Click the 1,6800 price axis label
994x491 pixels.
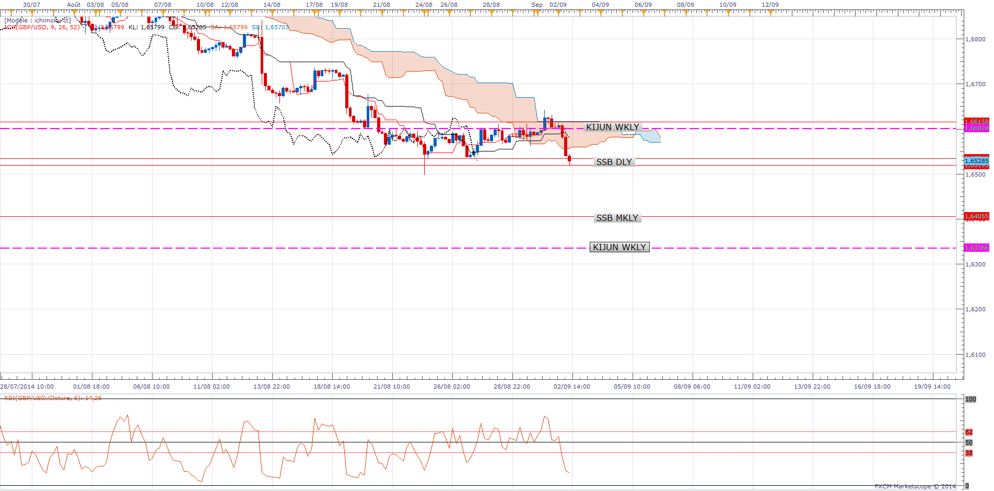[976, 39]
